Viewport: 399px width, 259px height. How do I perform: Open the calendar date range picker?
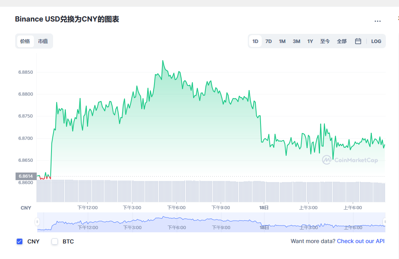click(358, 41)
